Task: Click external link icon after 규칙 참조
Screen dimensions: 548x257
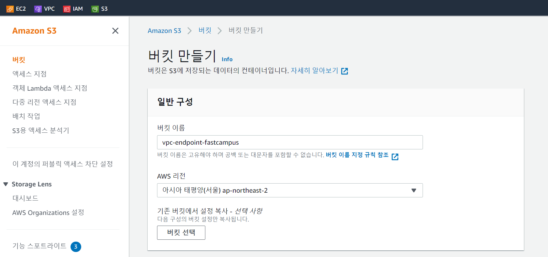Action: tap(395, 157)
